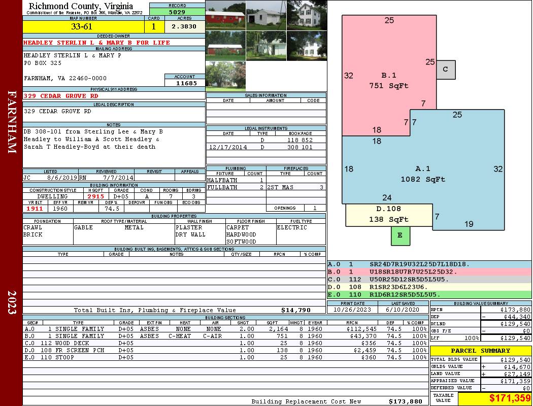Image resolution: width=533 pixels, height=406 pixels.
Task: Select the A.0 SINGLE FAMILY building section row
Action: pos(225,329)
